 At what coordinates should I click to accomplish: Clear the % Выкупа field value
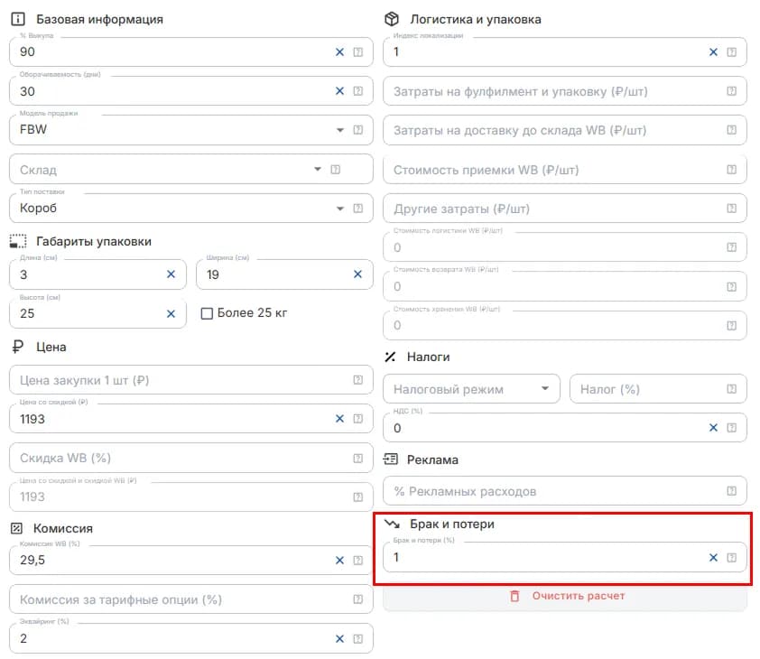pyautogui.click(x=339, y=51)
